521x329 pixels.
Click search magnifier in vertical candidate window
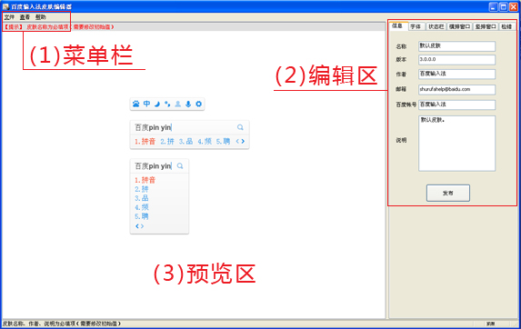180,165
